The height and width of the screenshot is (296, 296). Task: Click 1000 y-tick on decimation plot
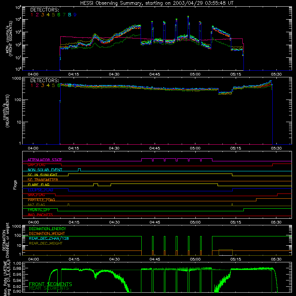[x=17, y=226]
